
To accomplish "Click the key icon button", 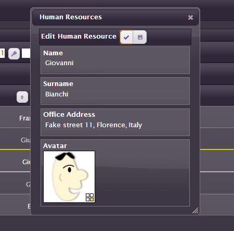I will coord(14,54).
